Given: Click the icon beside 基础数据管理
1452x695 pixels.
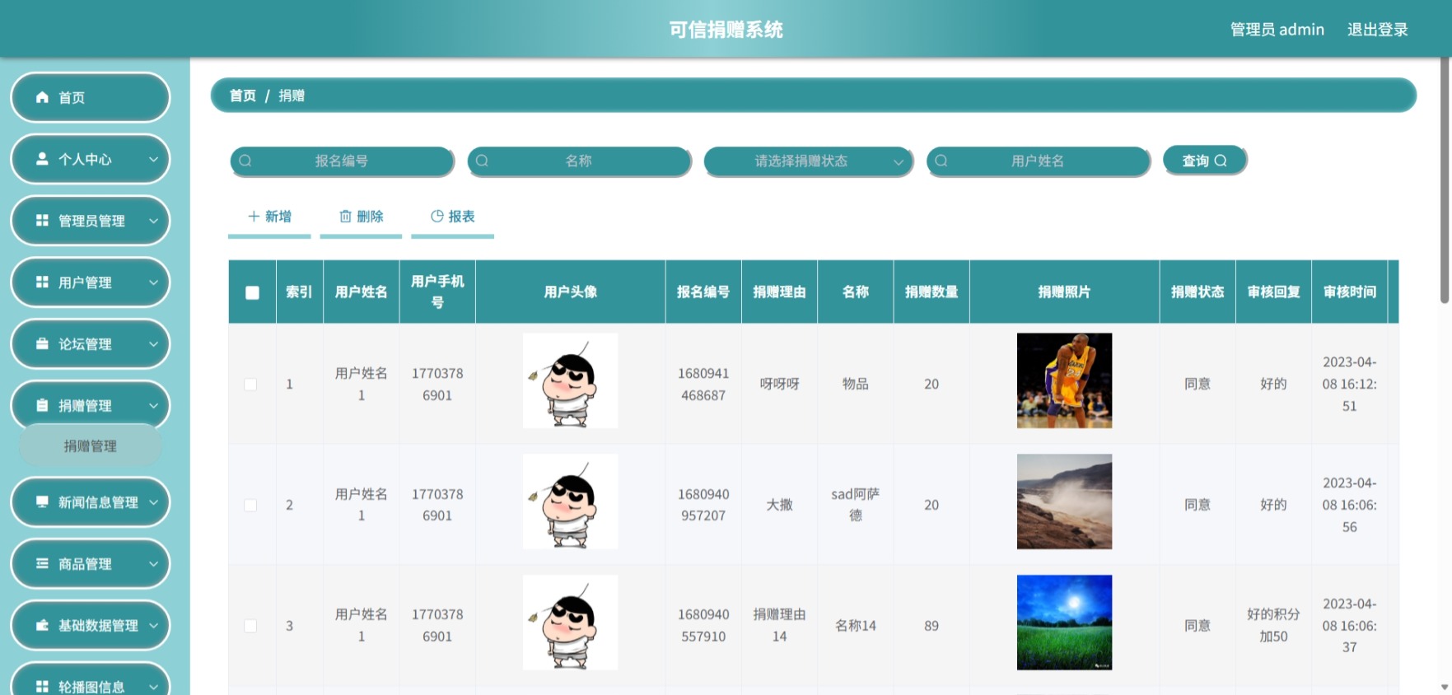Looking at the screenshot, I should pyautogui.click(x=42, y=626).
